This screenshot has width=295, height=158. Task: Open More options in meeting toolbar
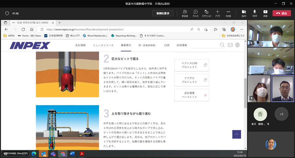coord(228,13)
